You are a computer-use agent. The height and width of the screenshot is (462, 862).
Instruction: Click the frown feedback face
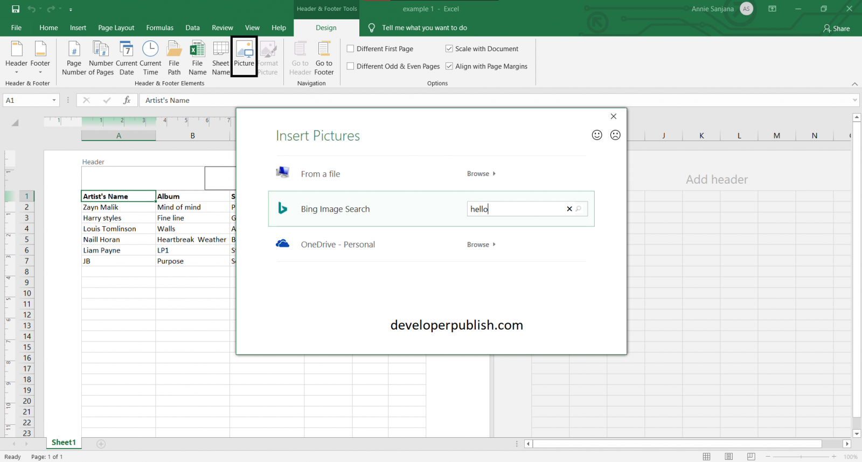pos(615,135)
